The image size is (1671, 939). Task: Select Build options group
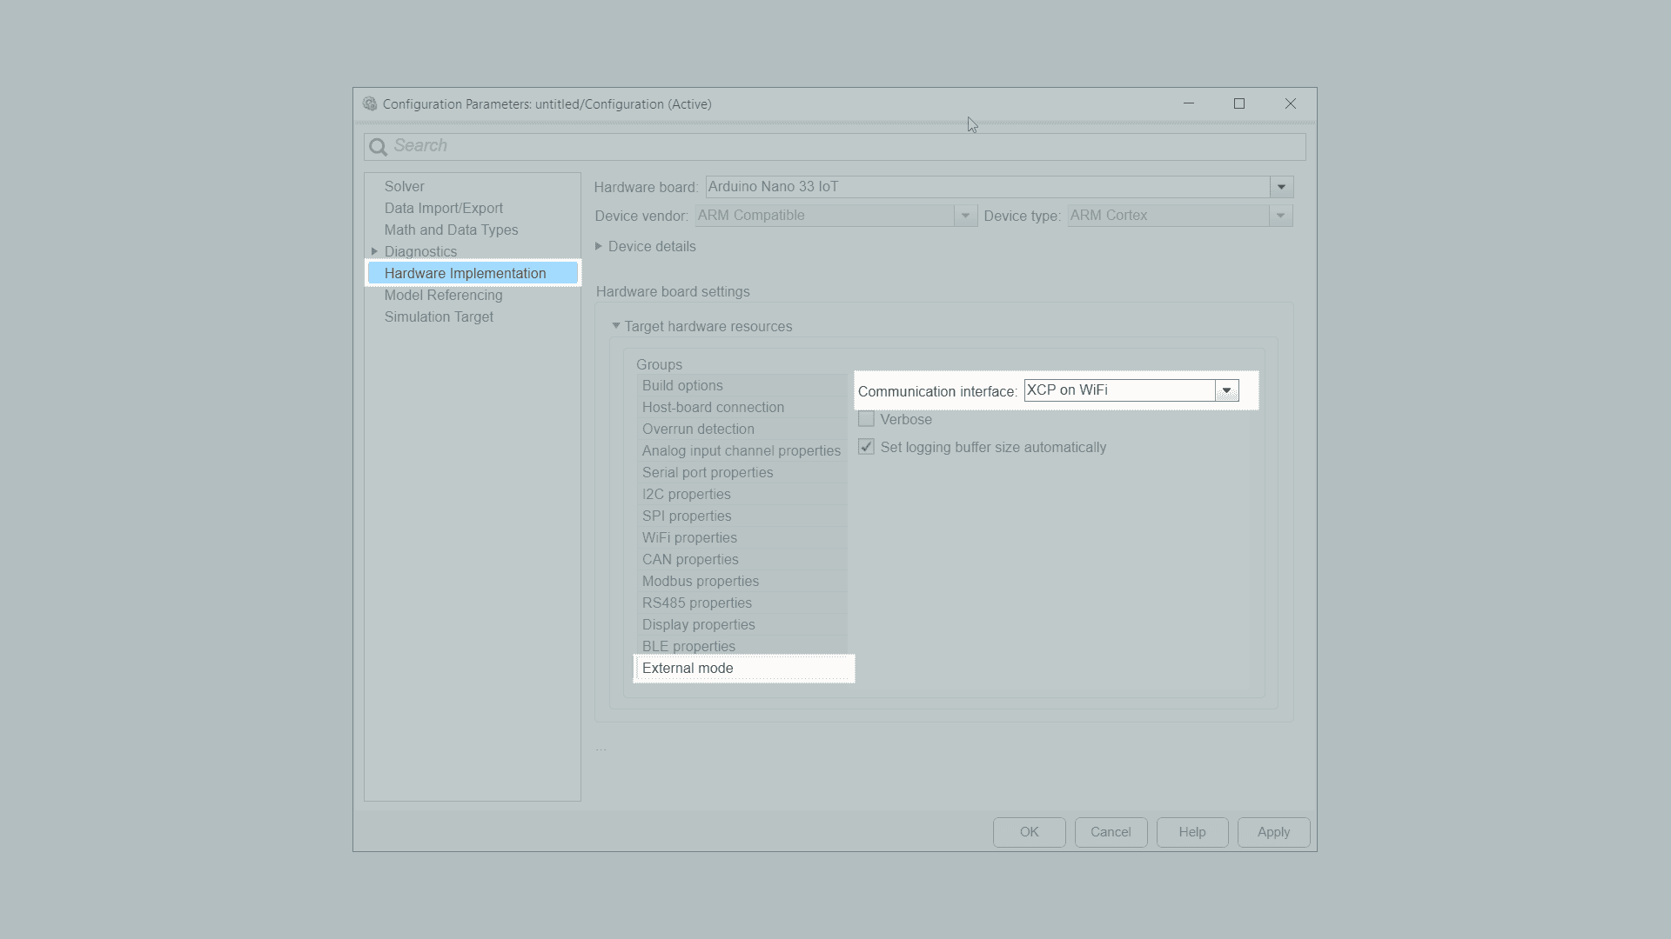click(682, 386)
